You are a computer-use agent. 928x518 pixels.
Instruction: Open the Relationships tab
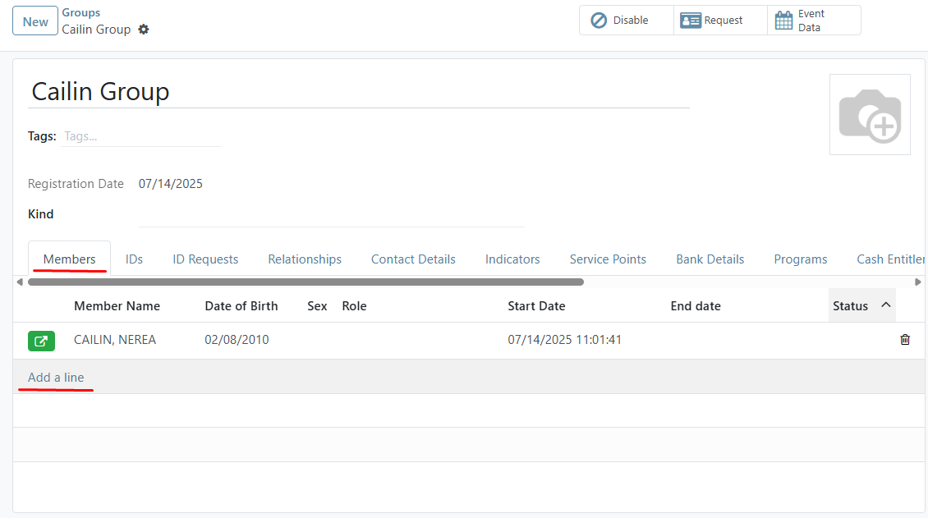[305, 259]
